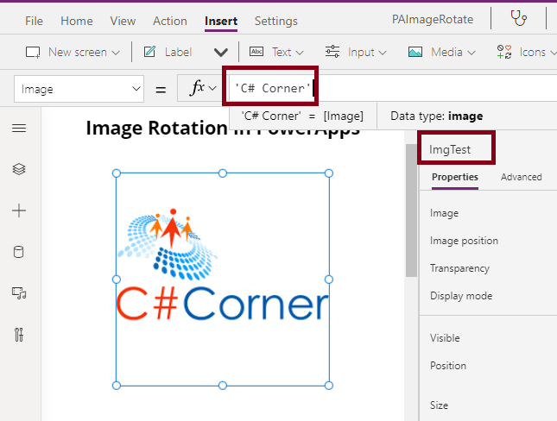Expand the Media dropdown
557x421 pixels.
point(472,53)
